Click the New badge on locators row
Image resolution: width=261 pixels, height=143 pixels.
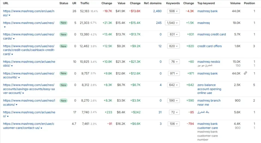63,101
